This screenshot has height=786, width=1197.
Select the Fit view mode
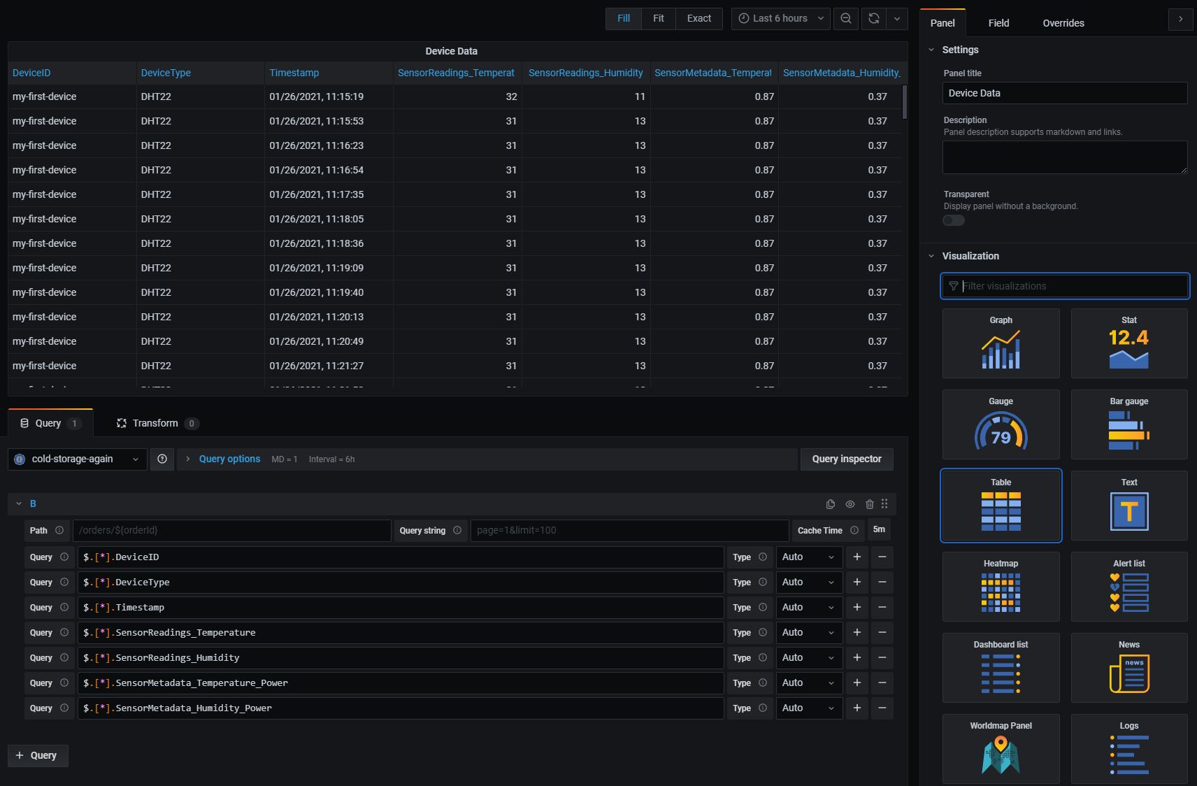(x=659, y=19)
